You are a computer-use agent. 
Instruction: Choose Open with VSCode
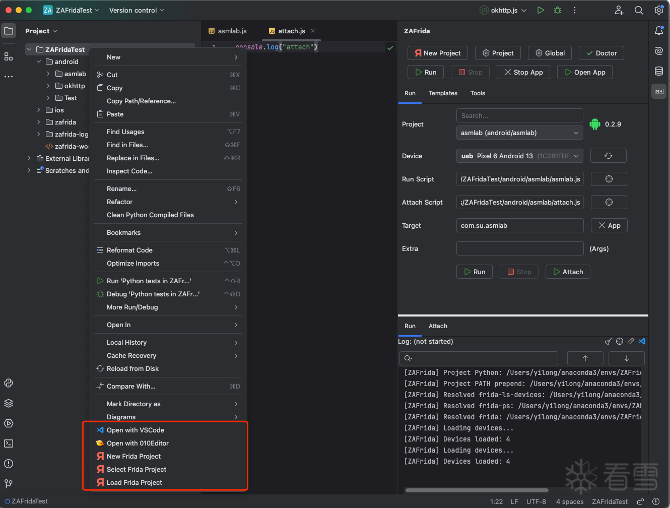pos(168,430)
